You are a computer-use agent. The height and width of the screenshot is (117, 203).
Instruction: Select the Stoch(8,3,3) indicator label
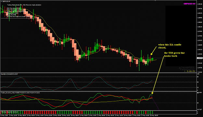click(x=9, y=74)
